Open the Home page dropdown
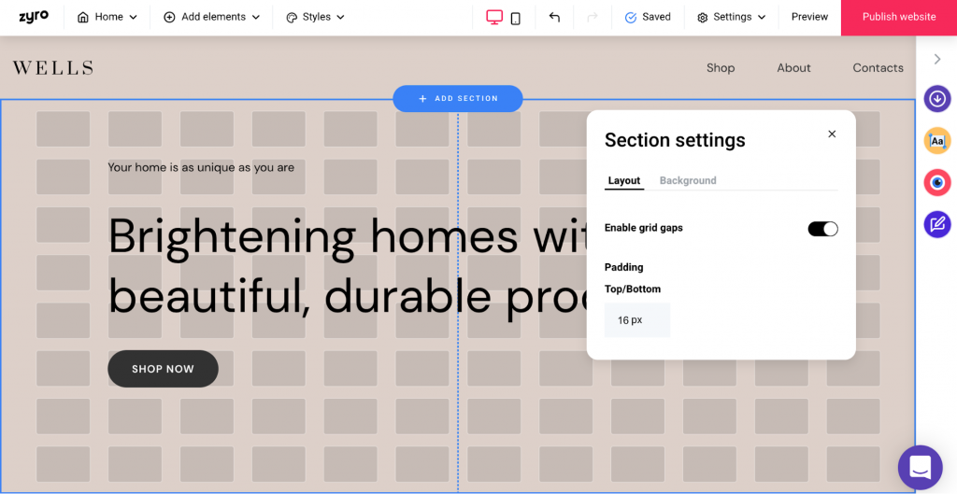Screen dimensions: 957x494 (107, 17)
